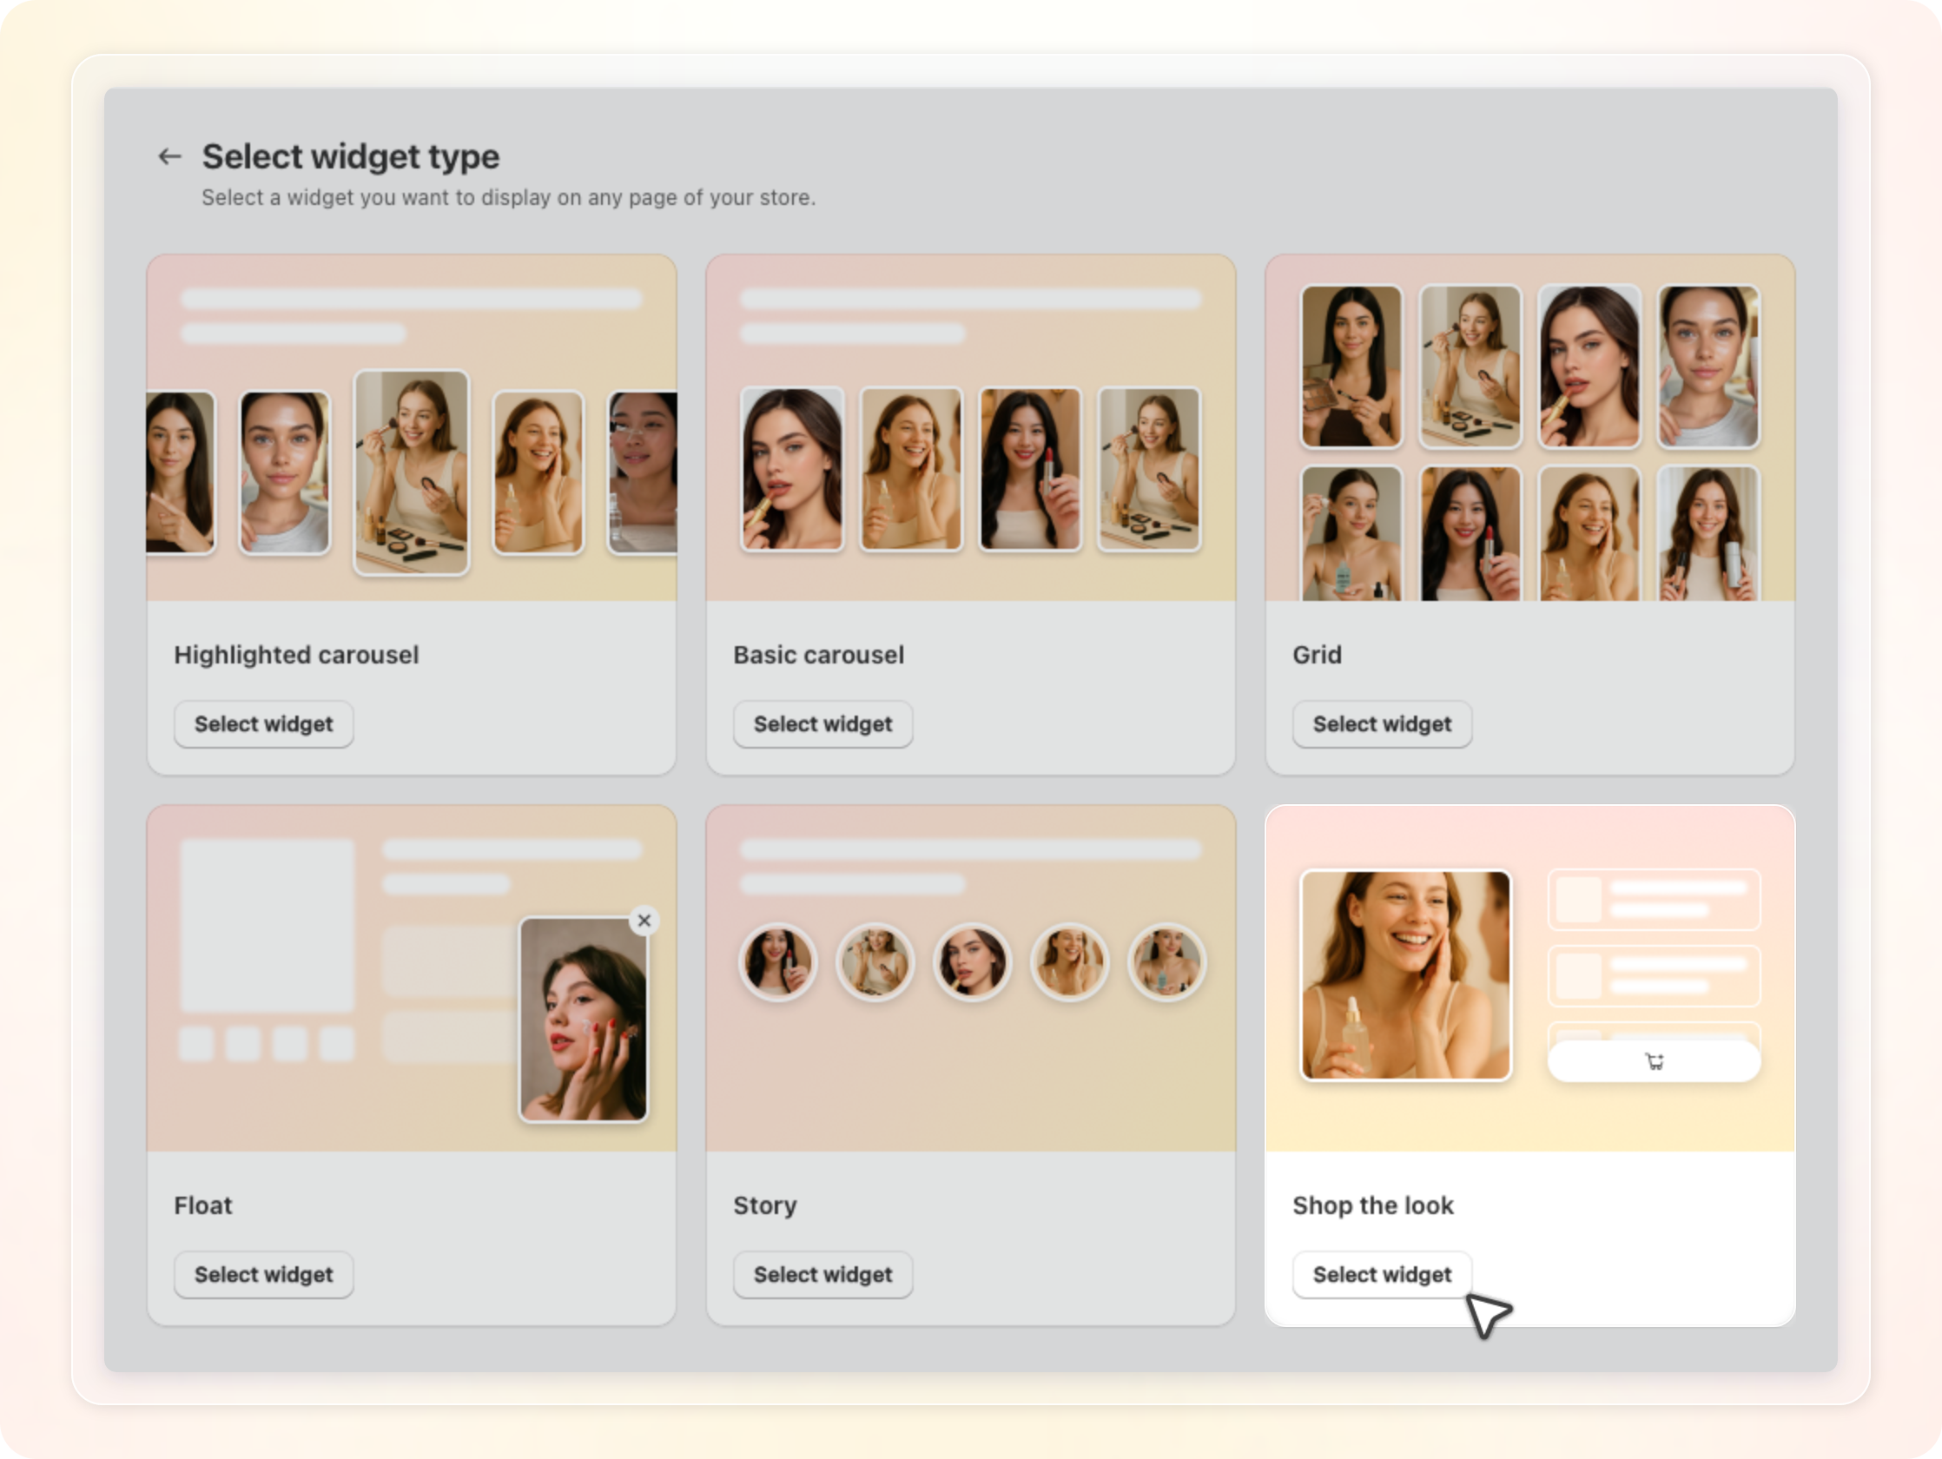Click the first product row in Shop the look preview
This screenshot has height=1459, width=1942.
[1654, 900]
